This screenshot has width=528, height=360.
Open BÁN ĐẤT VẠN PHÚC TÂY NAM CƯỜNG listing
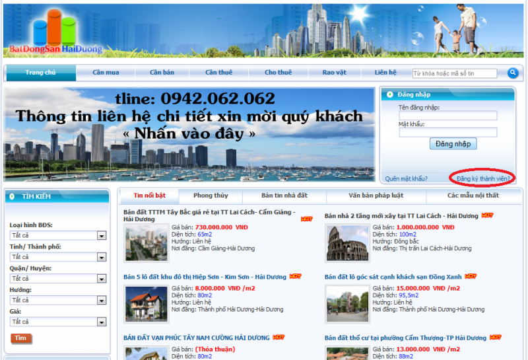pos(197,338)
